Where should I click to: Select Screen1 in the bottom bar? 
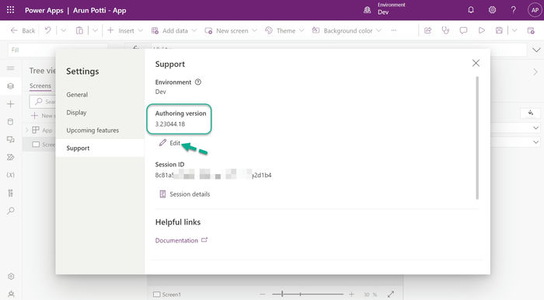tap(167, 295)
